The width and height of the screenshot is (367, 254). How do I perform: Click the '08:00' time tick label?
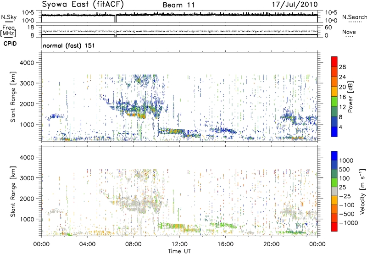click(x=133, y=244)
